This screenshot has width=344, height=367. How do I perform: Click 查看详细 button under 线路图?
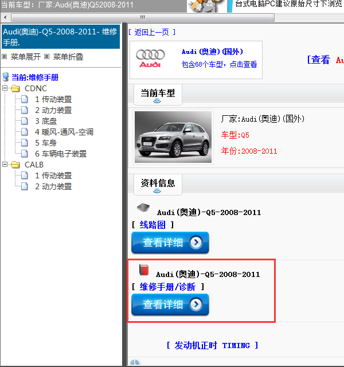(x=170, y=243)
